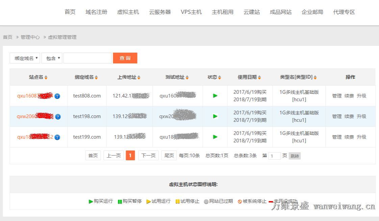379x221 pixels.
Task: Click pagination 上一页 button
Action: [113, 155]
